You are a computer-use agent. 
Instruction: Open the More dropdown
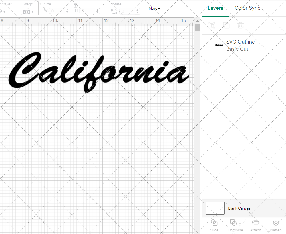[x=154, y=8]
